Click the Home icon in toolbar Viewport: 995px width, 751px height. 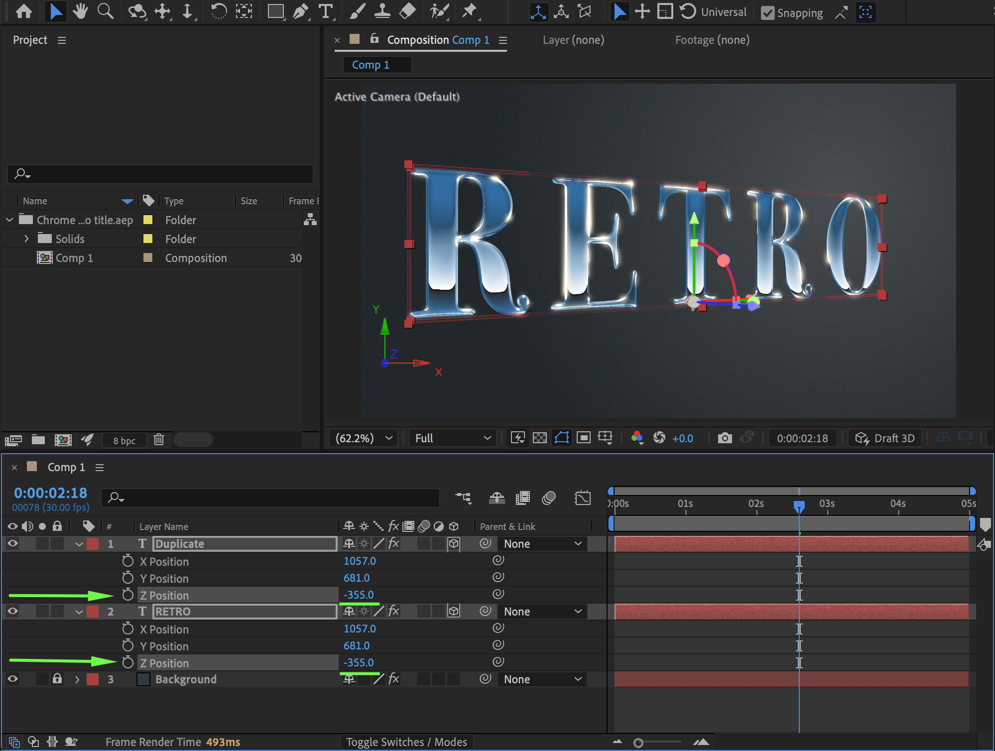(24, 11)
